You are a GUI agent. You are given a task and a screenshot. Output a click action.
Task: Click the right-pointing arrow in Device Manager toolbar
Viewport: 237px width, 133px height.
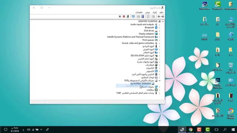click(163, 16)
